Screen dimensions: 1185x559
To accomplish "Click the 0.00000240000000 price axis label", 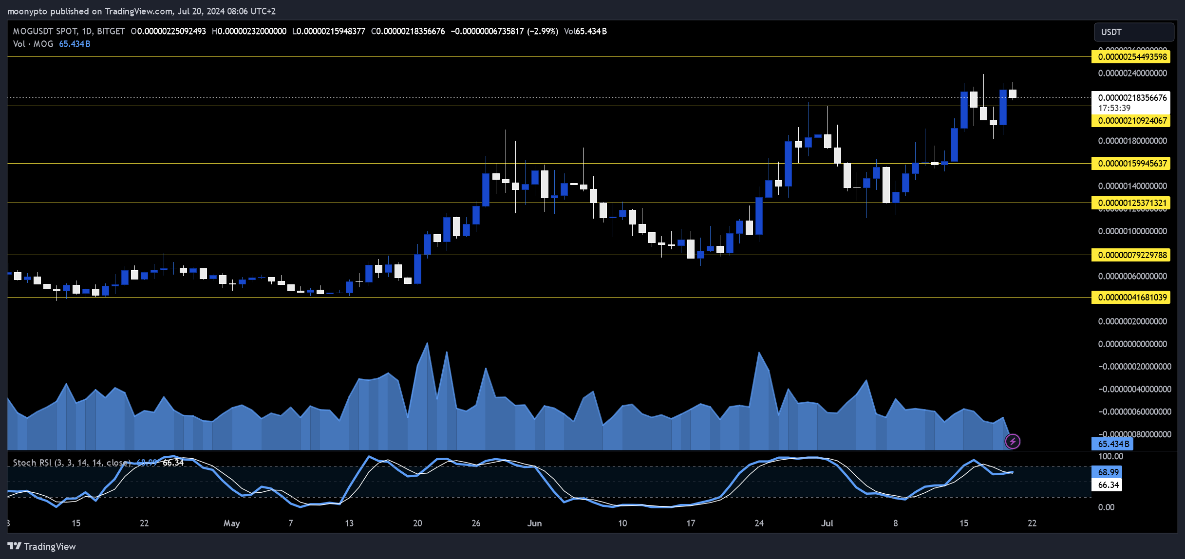I will coord(1132,74).
